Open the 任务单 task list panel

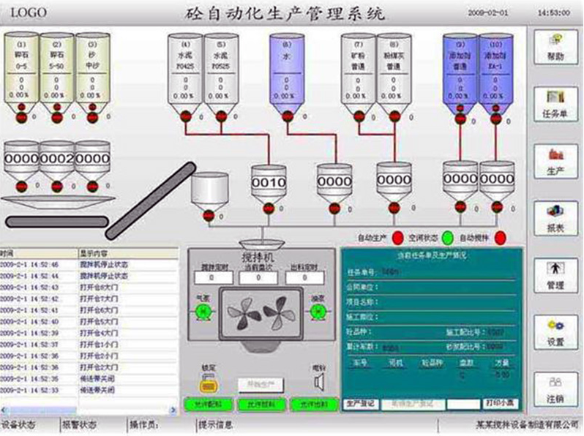(555, 104)
